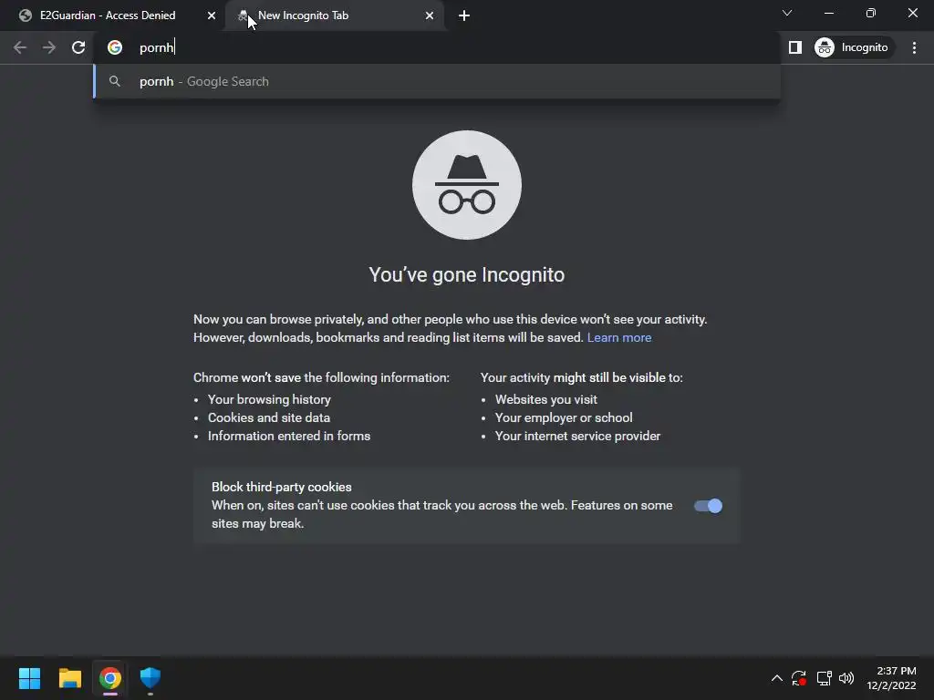Open File Explorer from taskbar
The width and height of the screenshot is (934, 700).
(x=69, y=678)
